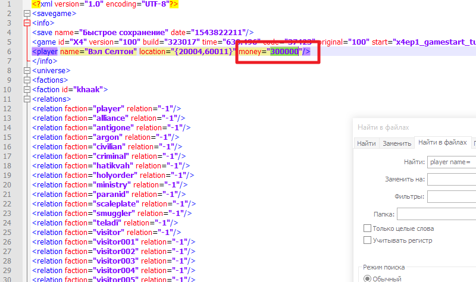
Task: Click the faction value criminal on line 17
Action: click(111, 156)
